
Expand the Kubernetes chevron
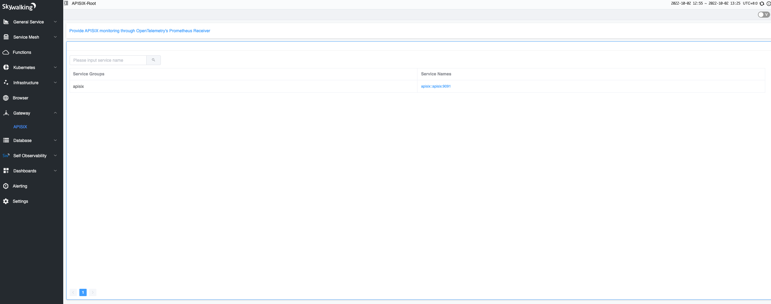[55, 67]
